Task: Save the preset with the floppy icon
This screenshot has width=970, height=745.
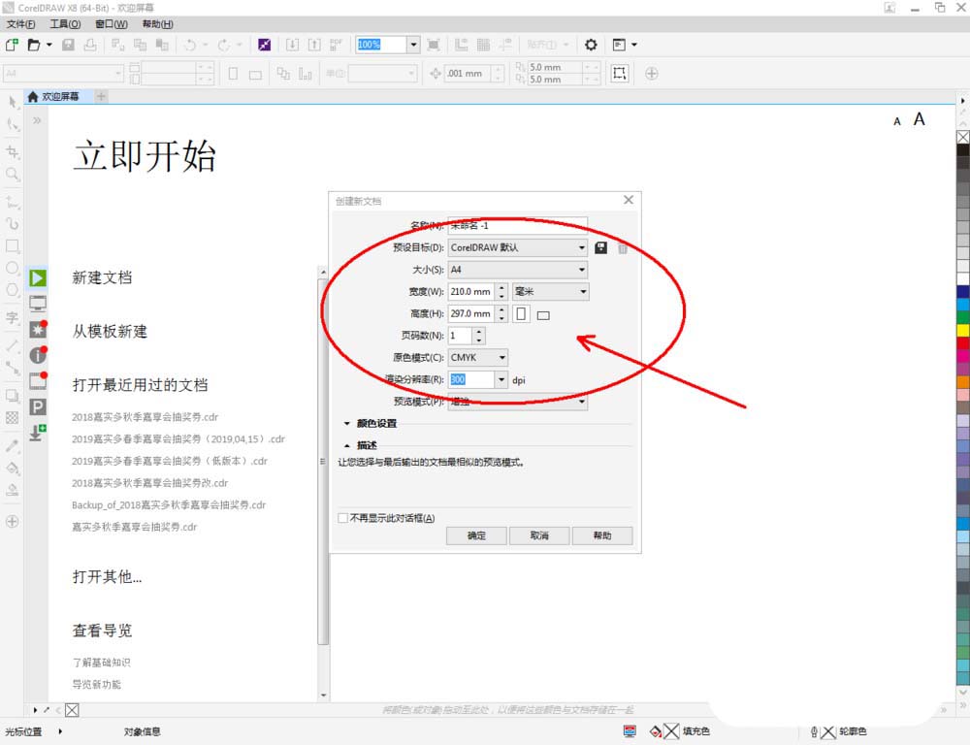Action: pos(600,247)
